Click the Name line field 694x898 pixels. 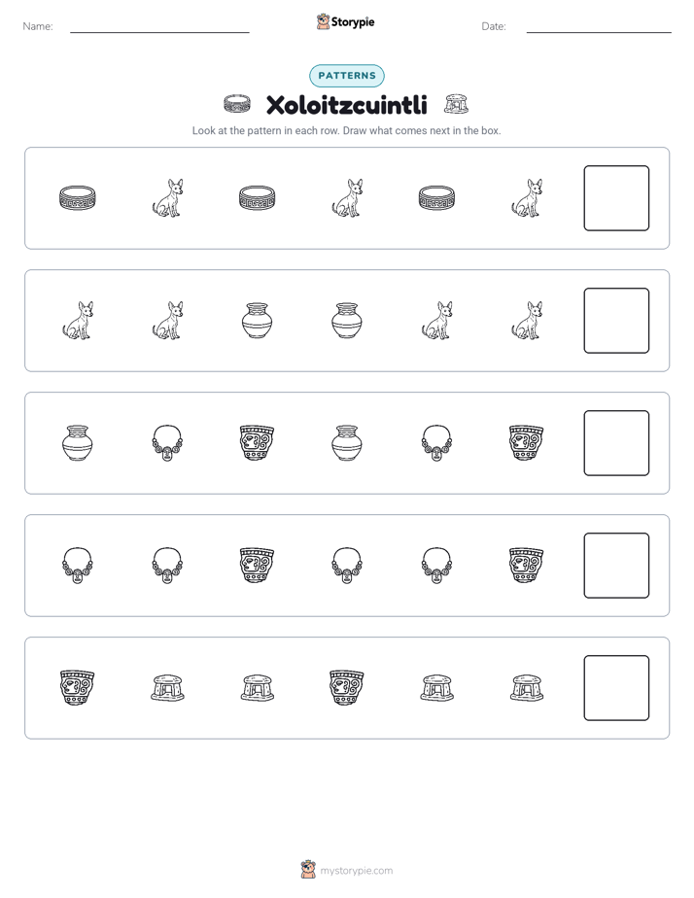point(159,26)
